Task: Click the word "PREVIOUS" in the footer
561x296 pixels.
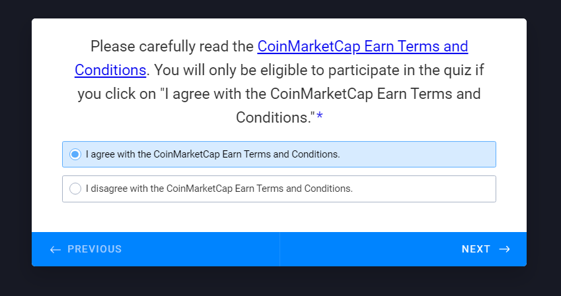Action: (x=94, y=249)
